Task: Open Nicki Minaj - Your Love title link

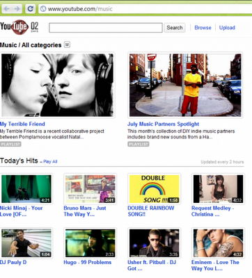Action: pyautogui.click(x=22, y=211)
